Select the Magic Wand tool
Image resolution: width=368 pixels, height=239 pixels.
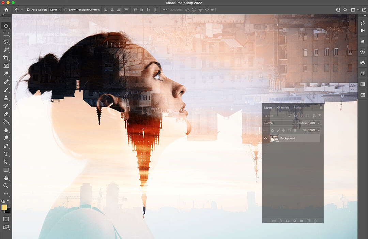point(6,50)
